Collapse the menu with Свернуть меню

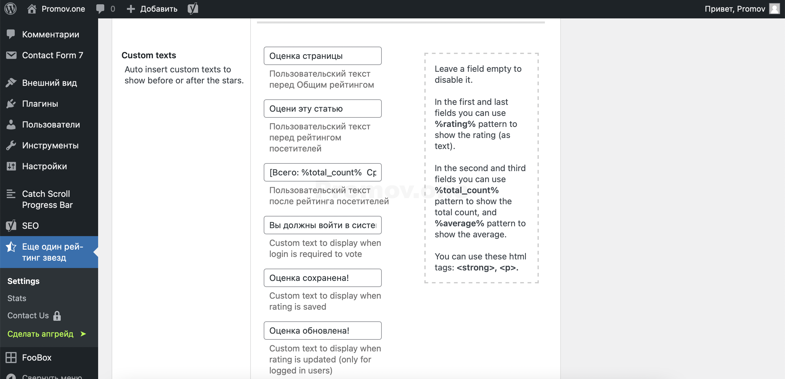(52, 376)
